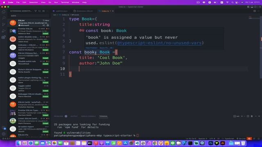Select the Terminal panel tab
The image size is (262, 147).
[104, 116]
